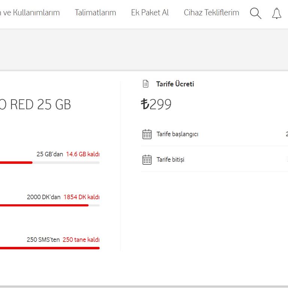The image size is (288, 288).
Task: Click the Tarife Ücreti heading
Action: tap(175, 84)
